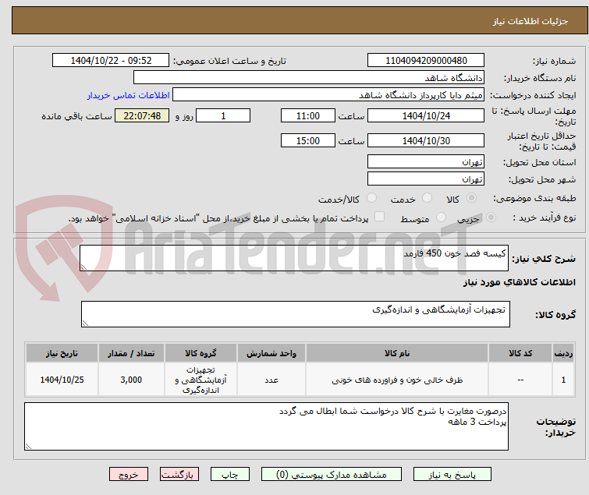The height and width of the screenshot is (495, 589).
Task: Click the جزئیات اطلاعات نیاز page title
Action: tap(530, 21)
